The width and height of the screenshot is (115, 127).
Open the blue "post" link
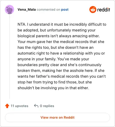pyautogui.click(x=65, y=10)
